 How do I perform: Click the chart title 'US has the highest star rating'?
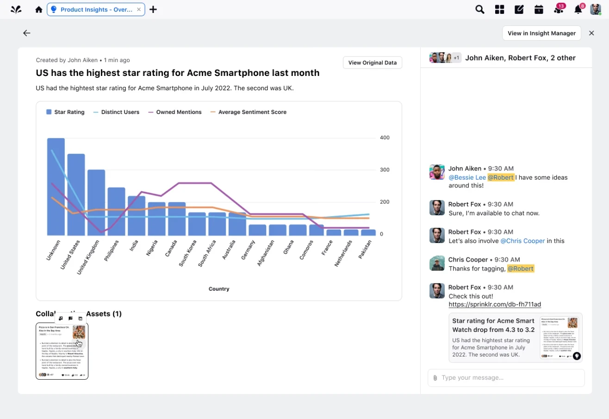click(x=178, y=73)
